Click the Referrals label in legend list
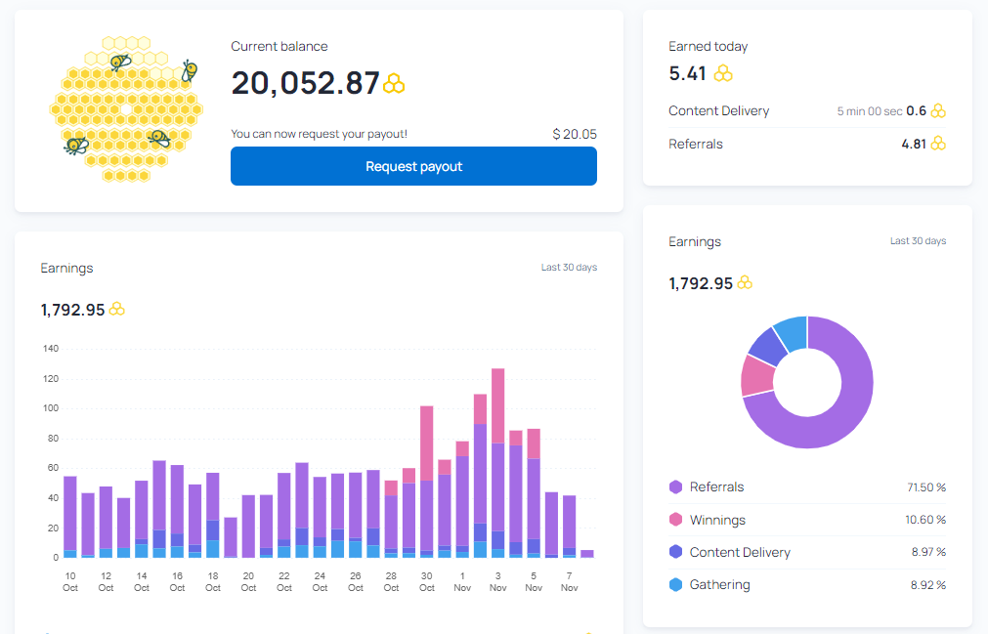988x634 pixels. tap(716, 486)
